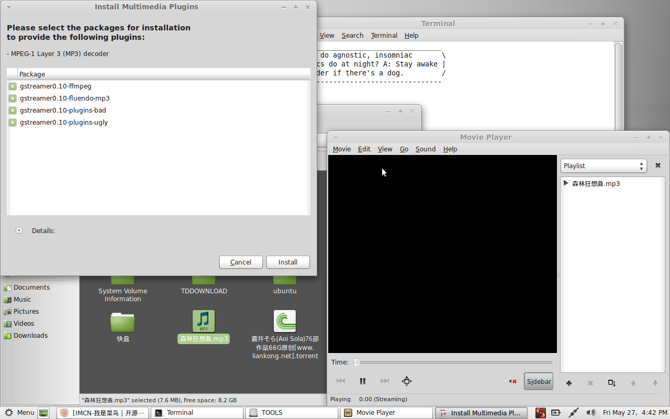Skip to the next track
This screenshot has width=670, height=419.
(385, 381)
